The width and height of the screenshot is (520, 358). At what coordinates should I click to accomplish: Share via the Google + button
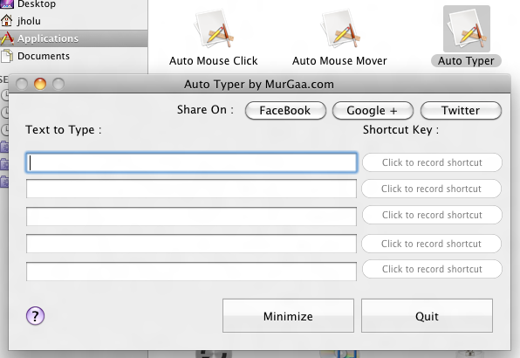[373, 111]
